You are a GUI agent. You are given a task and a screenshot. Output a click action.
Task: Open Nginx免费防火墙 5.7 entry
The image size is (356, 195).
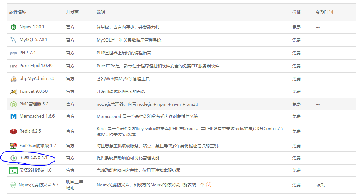pyautogui.click(x=38, y=185)
